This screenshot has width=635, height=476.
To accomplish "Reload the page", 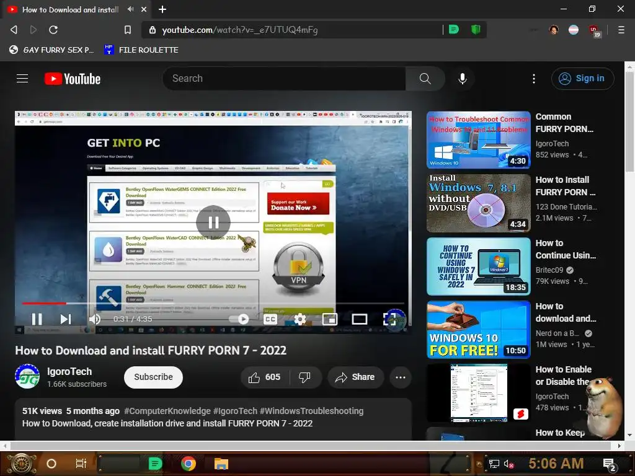I will coord(53,30).
